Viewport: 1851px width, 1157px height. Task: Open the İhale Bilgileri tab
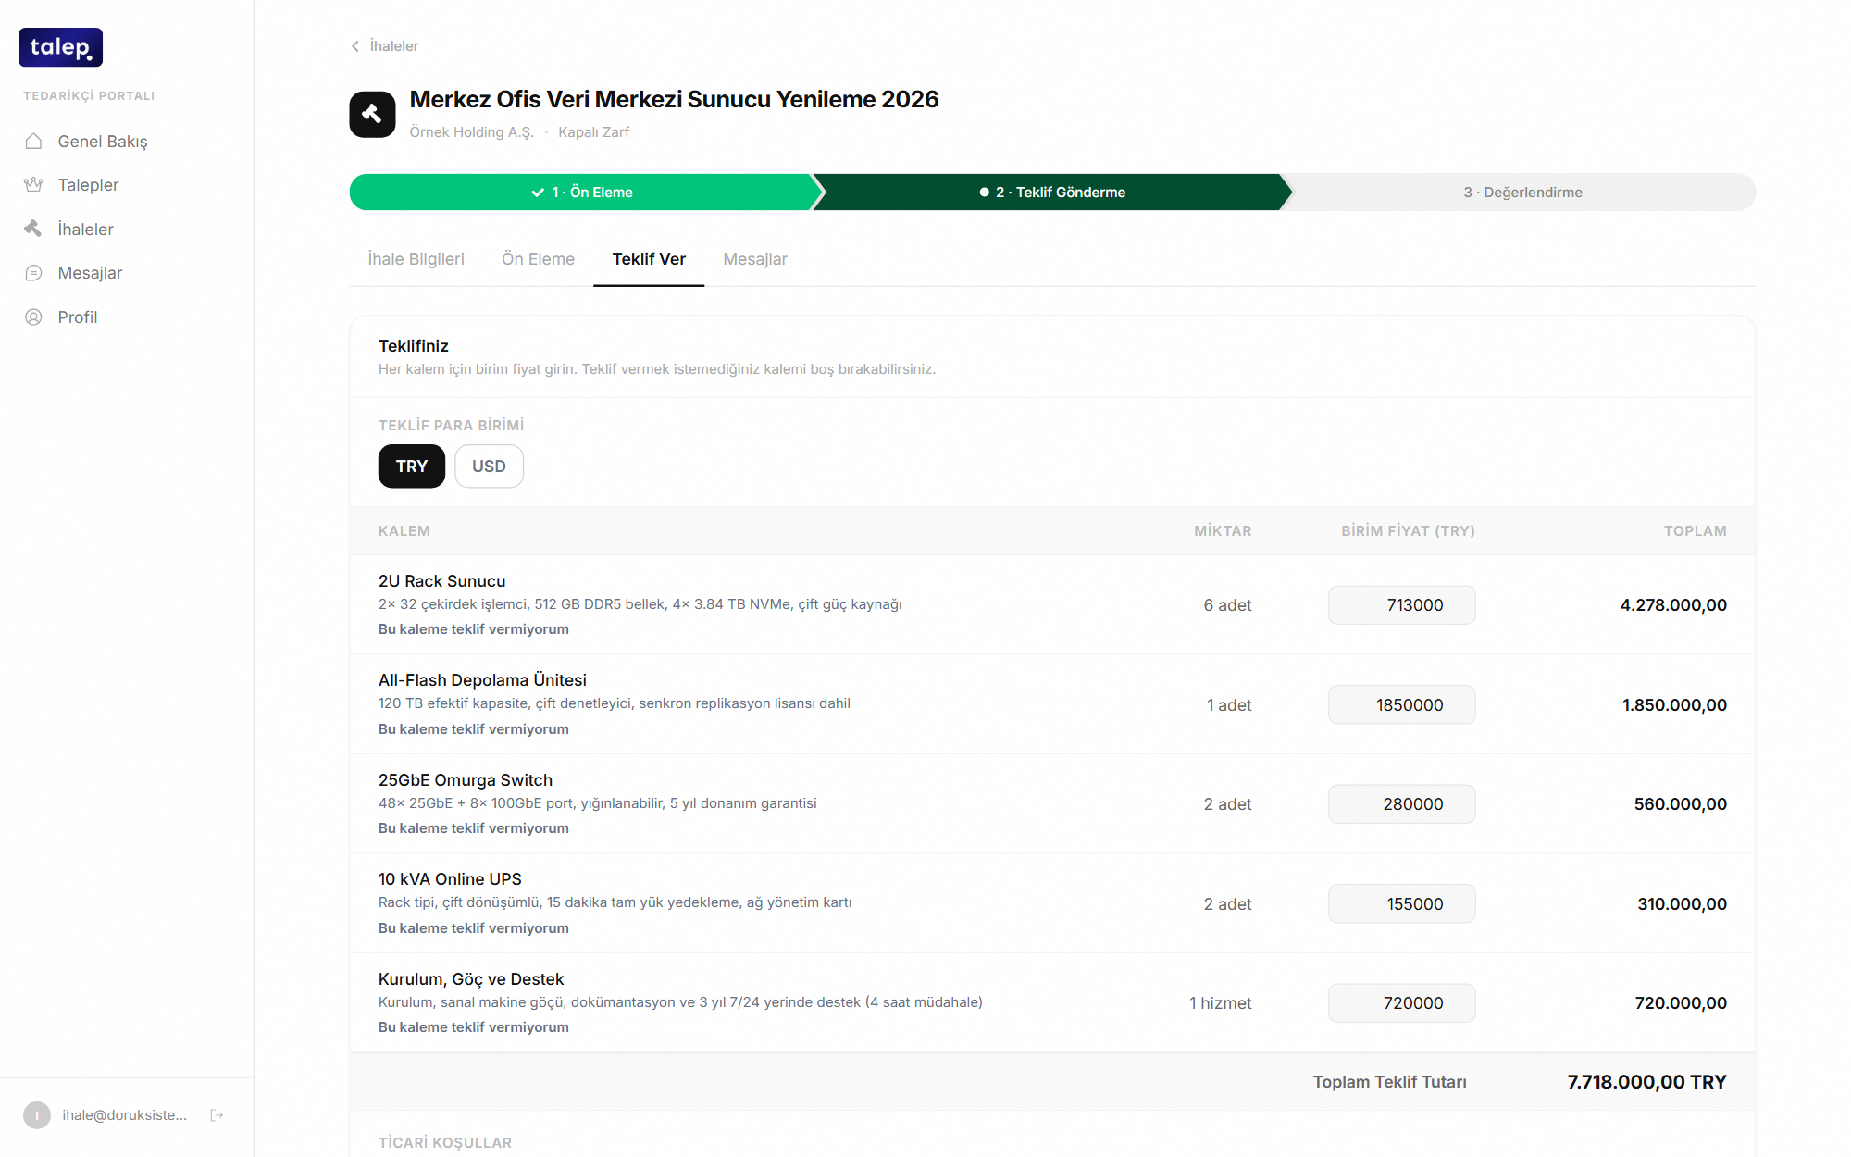416,259
